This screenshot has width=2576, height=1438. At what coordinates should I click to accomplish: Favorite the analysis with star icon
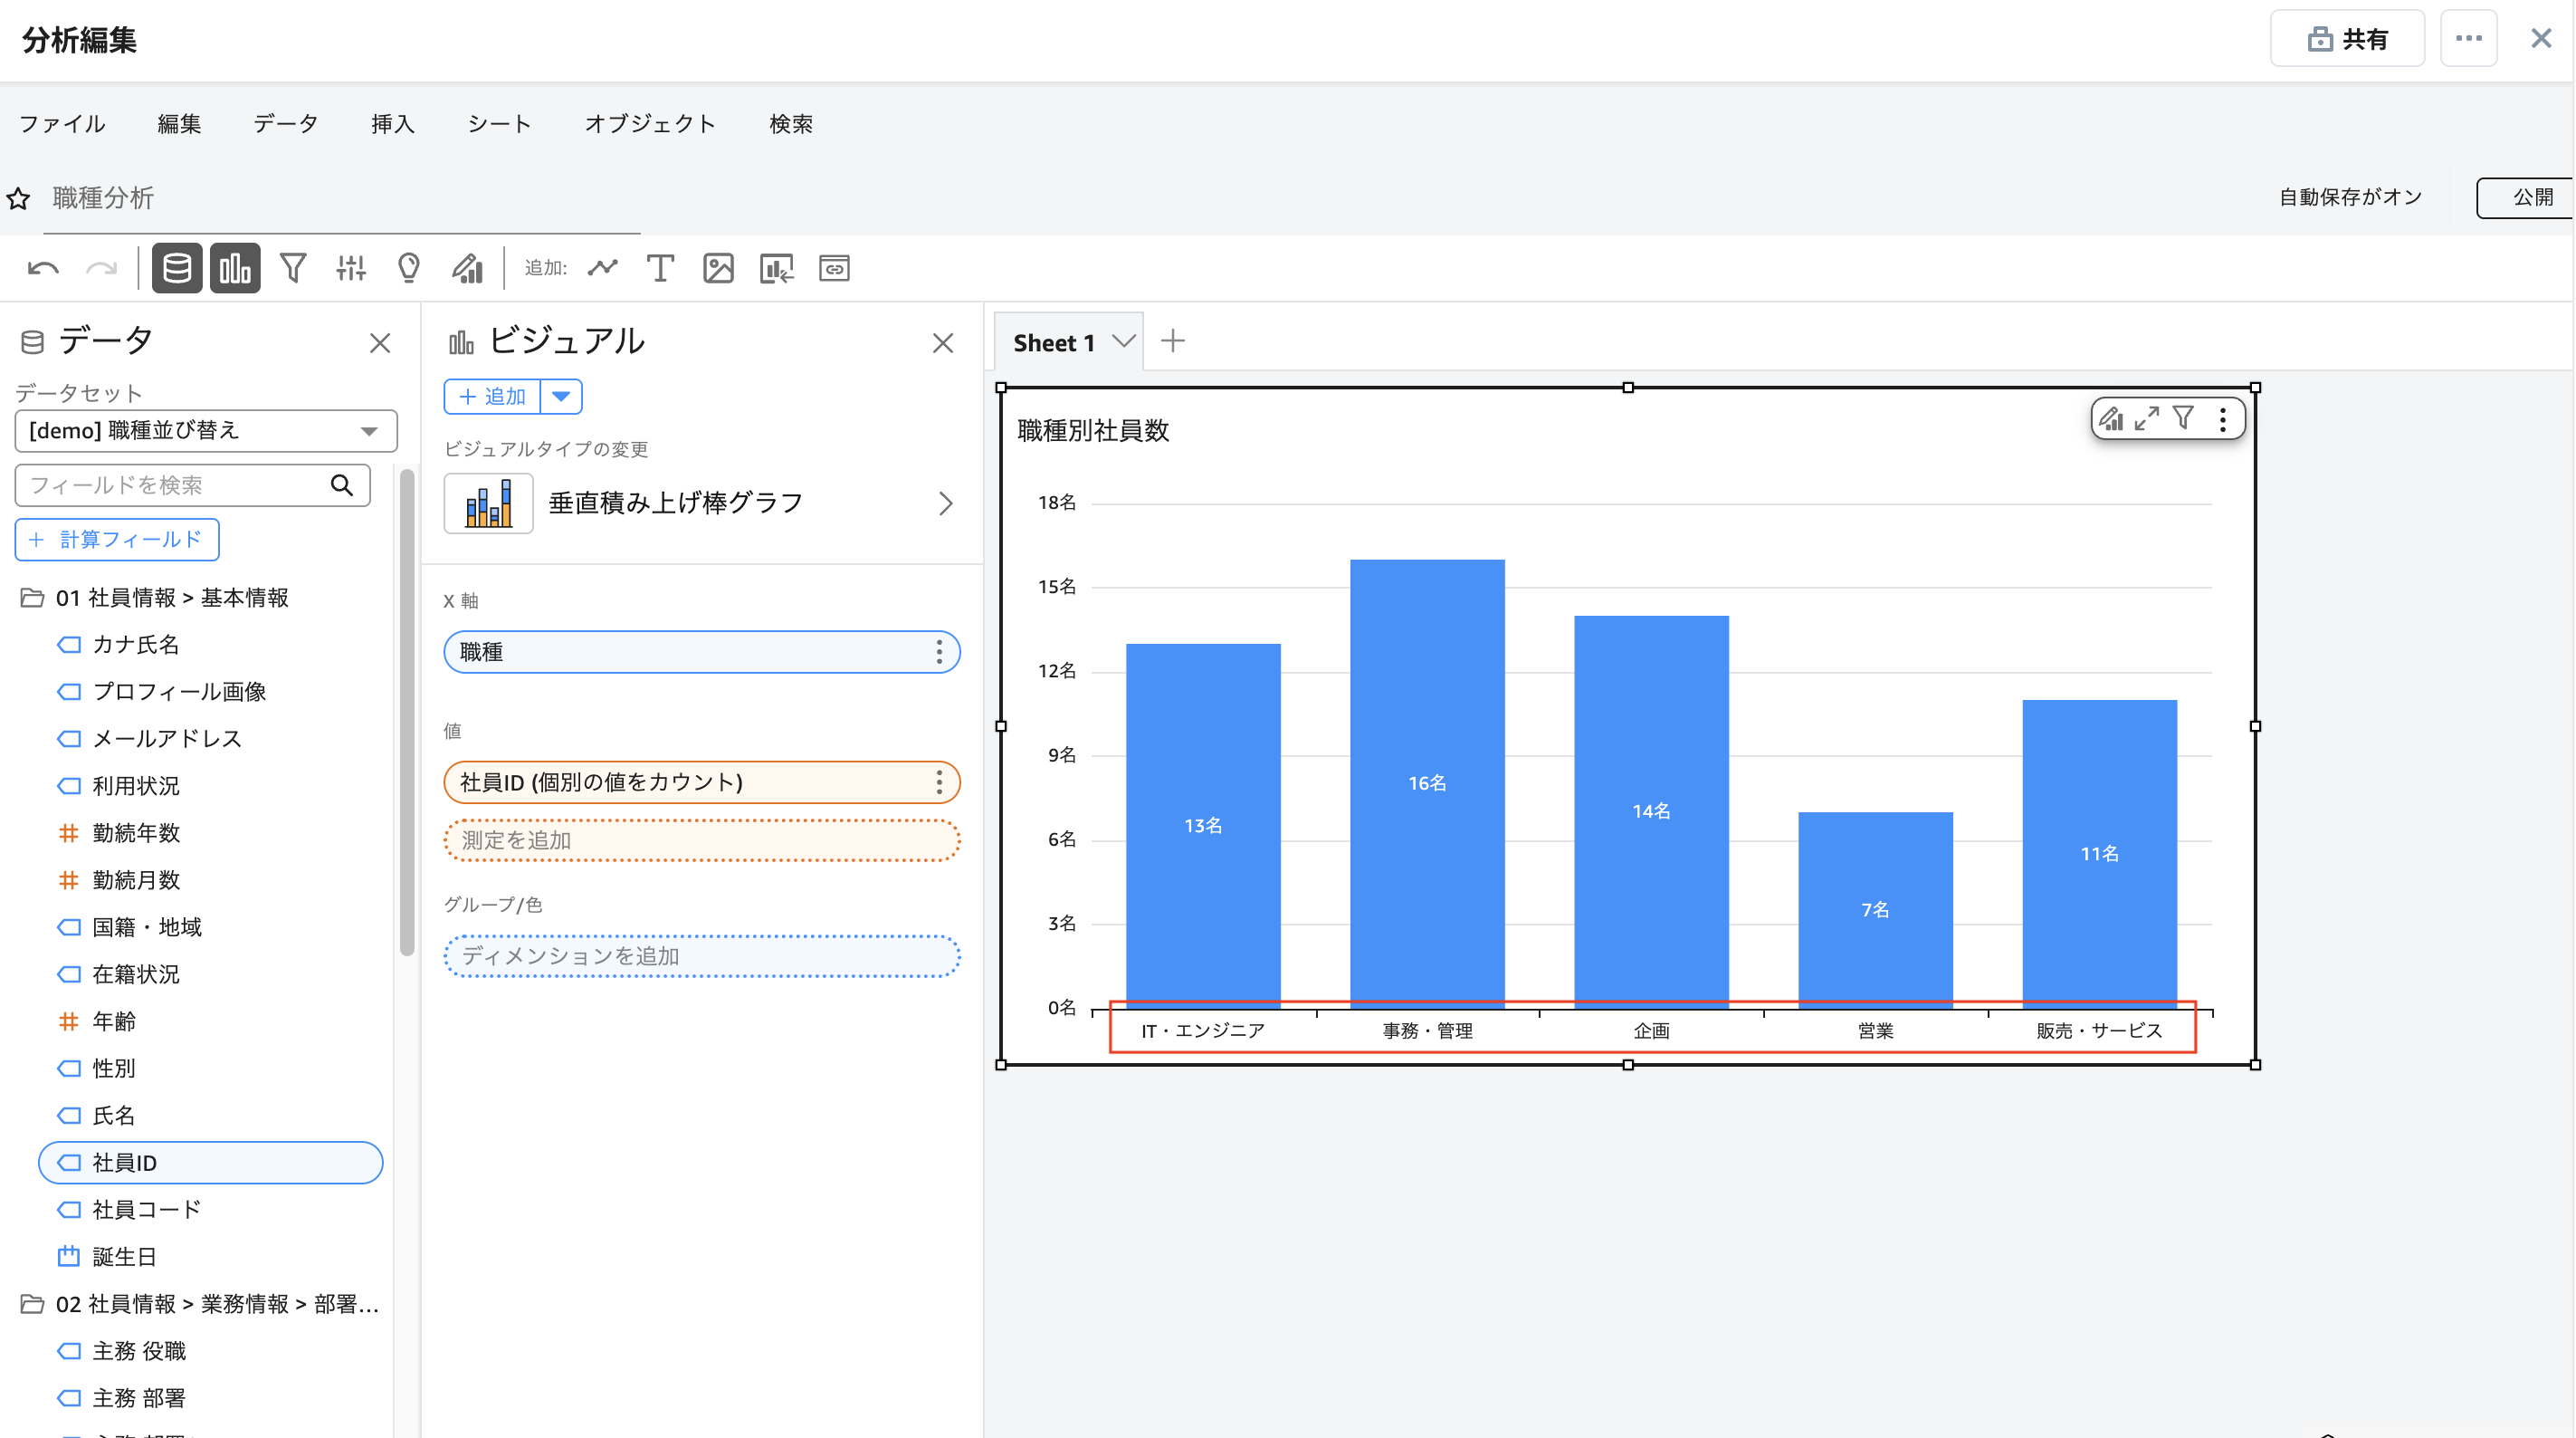click(19, 198)
